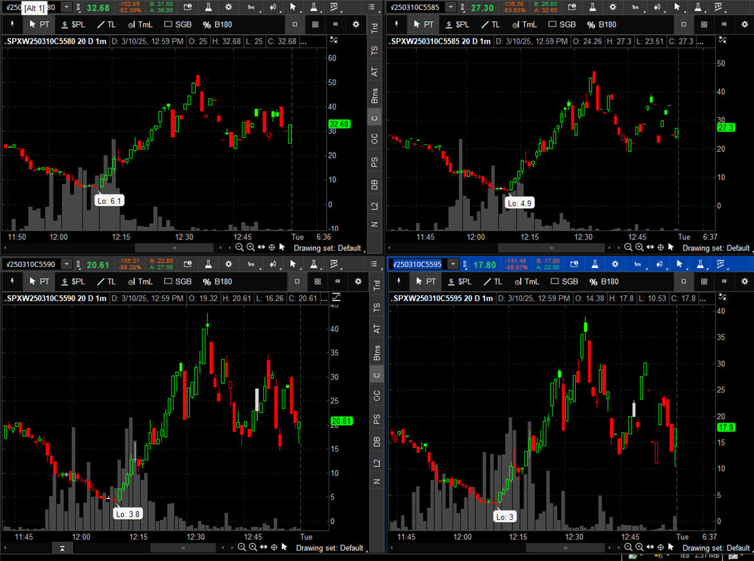754x561 pixels.
Task: Open Studies flask icon in C5590 chart toolbar
Action: point(208,264)
